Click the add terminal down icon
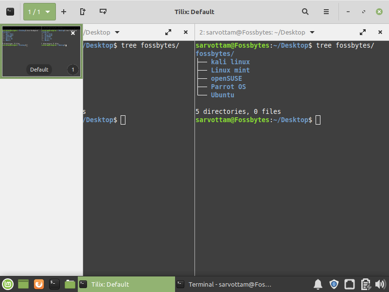The height and width of the screenshot is (292, 389). 103,12
